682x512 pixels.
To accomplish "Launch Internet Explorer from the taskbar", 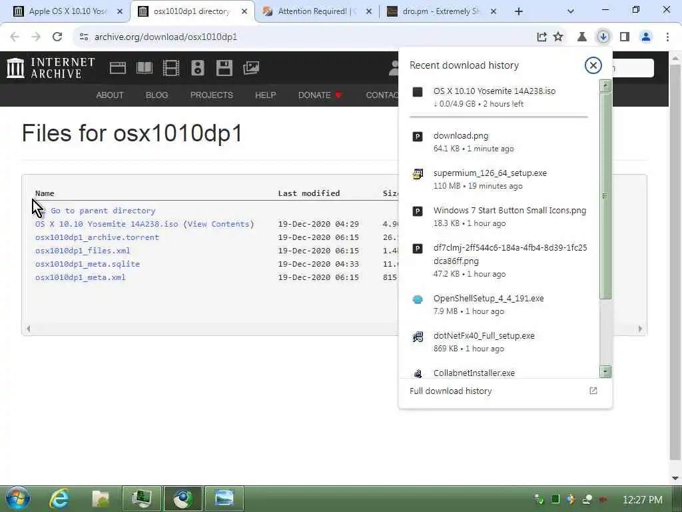I will click(59, 499).
